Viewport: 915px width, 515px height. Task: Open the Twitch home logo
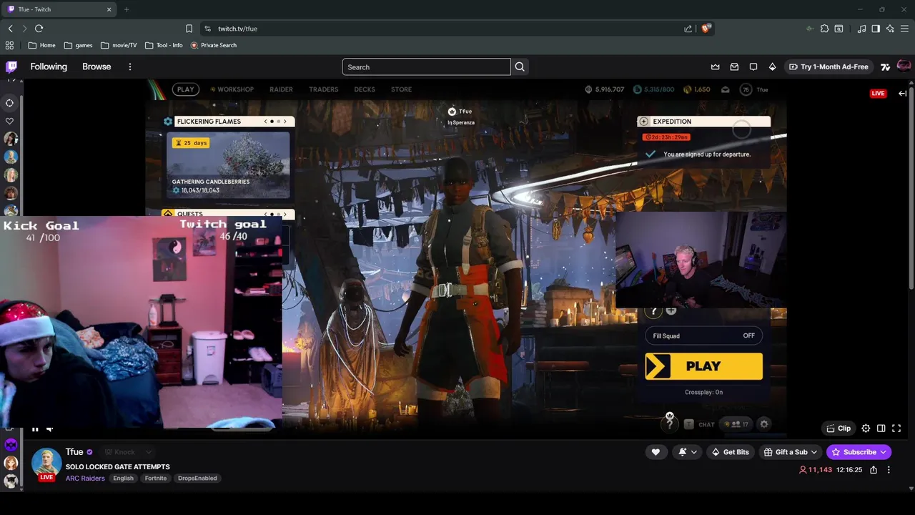pyautogui.click(x=11, y=67)
